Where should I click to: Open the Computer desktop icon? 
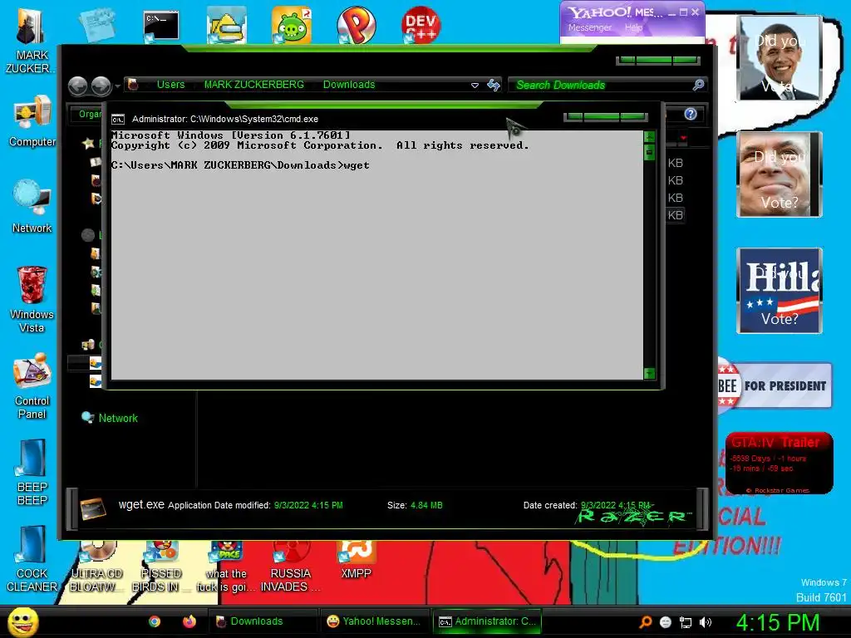pyautogui.click(x=32, y=121)
